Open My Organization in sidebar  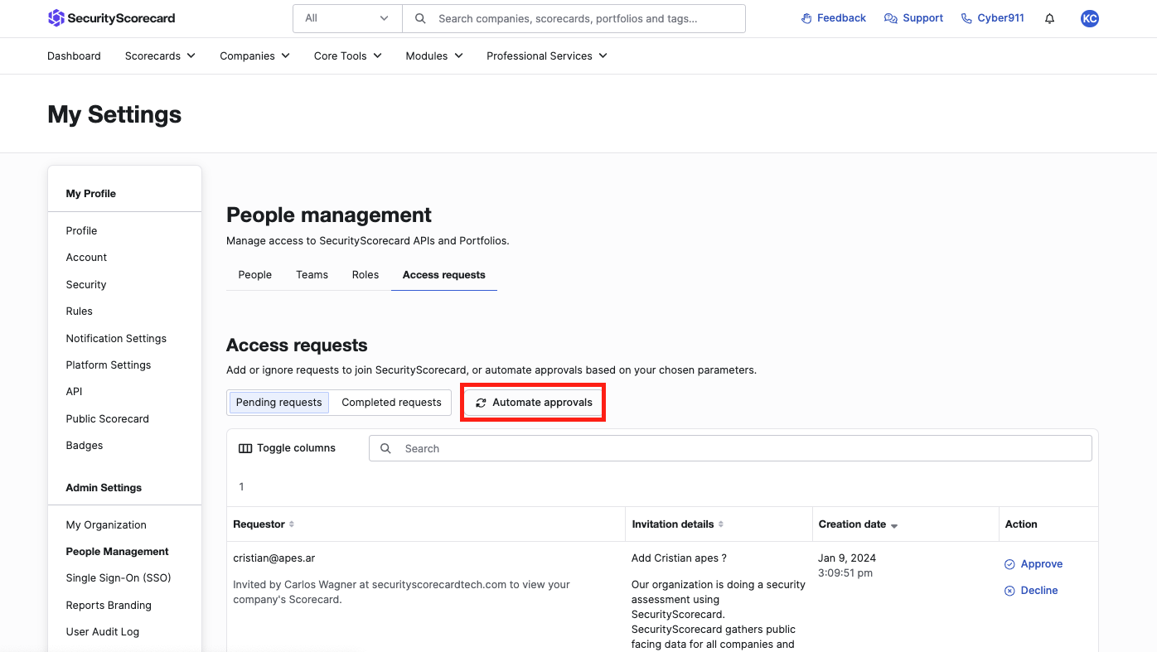[x=106, y=525]
